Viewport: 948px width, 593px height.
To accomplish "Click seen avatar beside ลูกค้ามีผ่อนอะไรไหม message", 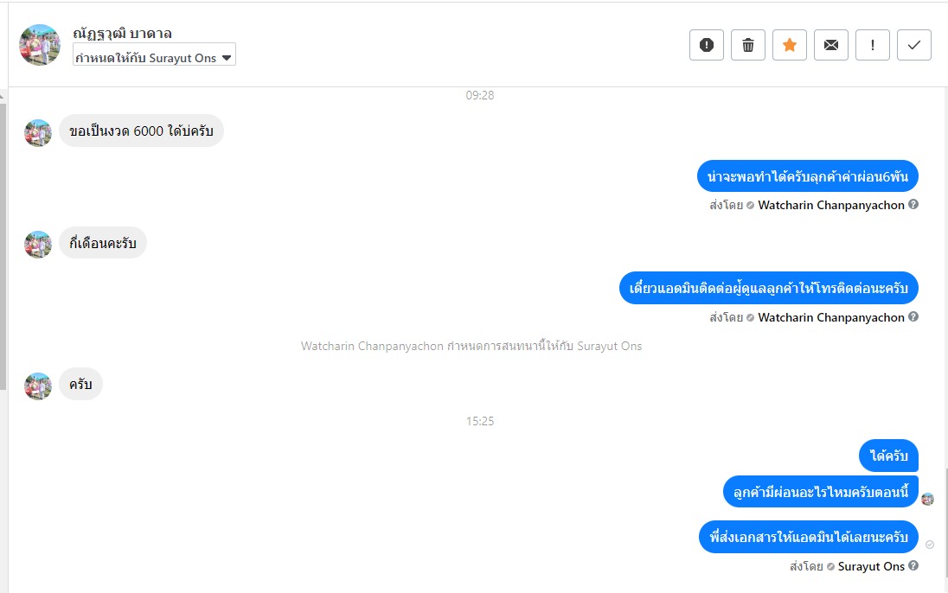I will tap(927, 500).
